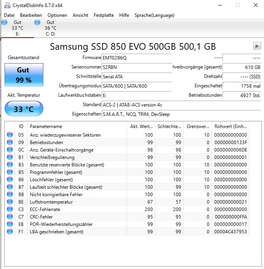Select the Verschleißregulierung row text

pyautogui.click(x=52, y=157)
